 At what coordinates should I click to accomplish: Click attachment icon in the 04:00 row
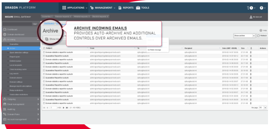click(x=251, y=78)
